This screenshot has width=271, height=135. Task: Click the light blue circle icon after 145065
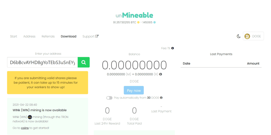[155, 22]
